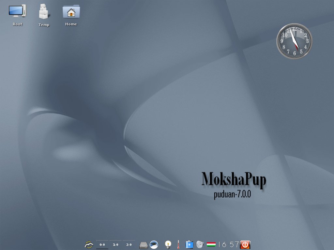Switch to virtual desktop 0-0
Image resolution: width=334 pixels, height=250 pixels.
(102, 245)
